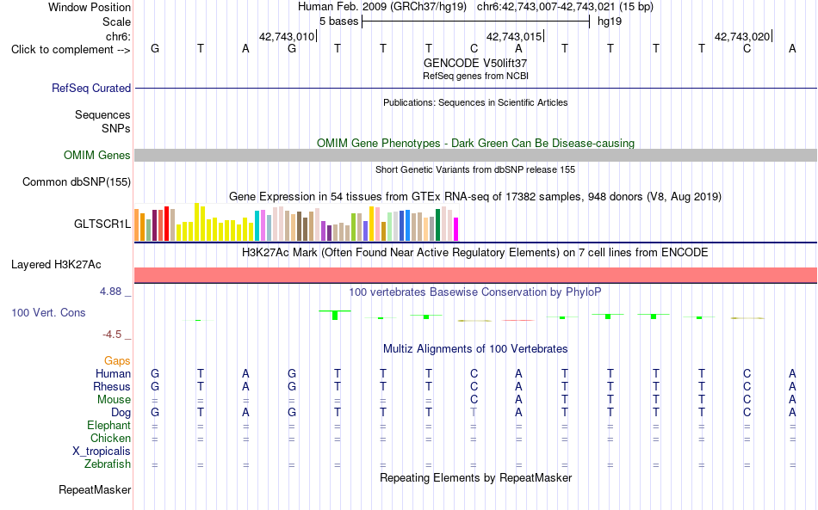The height and width of the screenshot is (510, 818).
Task: Click the 'GLTSCR1L' gene label
Action: pos(102,224)
